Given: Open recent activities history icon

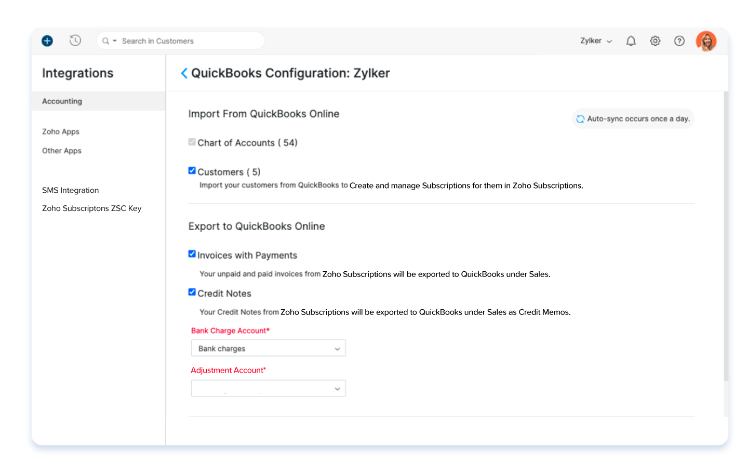Looking at the screenshot, I should tap(75, 40).
